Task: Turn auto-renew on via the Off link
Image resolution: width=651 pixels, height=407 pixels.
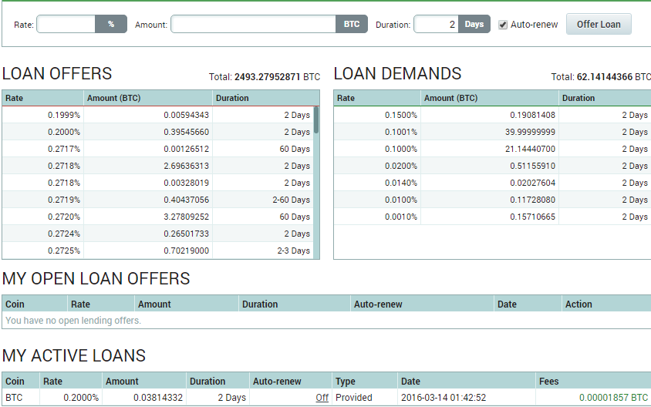Action: point(322,398)
